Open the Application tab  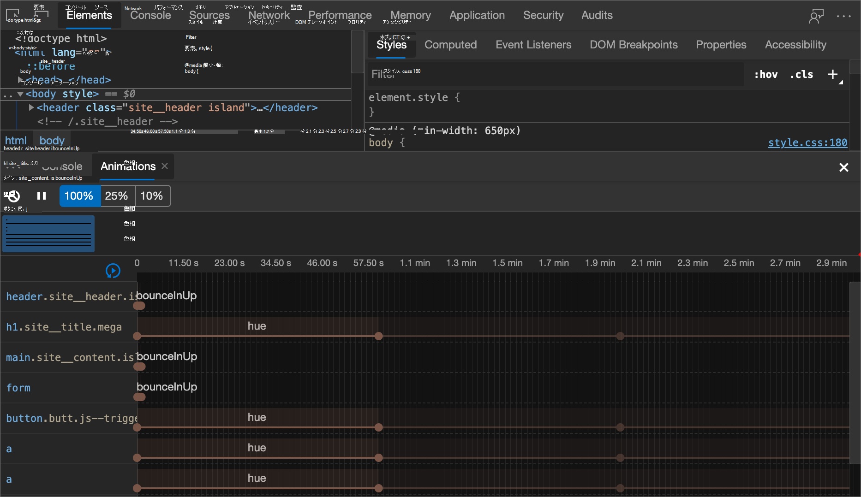477,15
